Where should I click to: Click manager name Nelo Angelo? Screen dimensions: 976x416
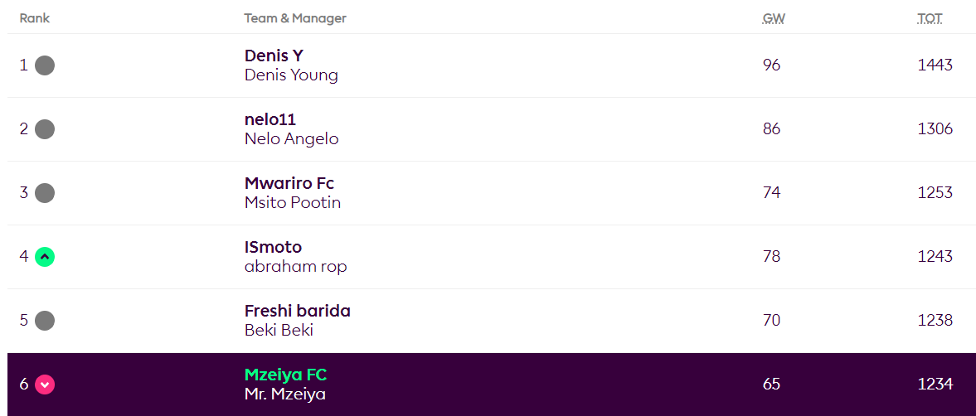(292, 138)
